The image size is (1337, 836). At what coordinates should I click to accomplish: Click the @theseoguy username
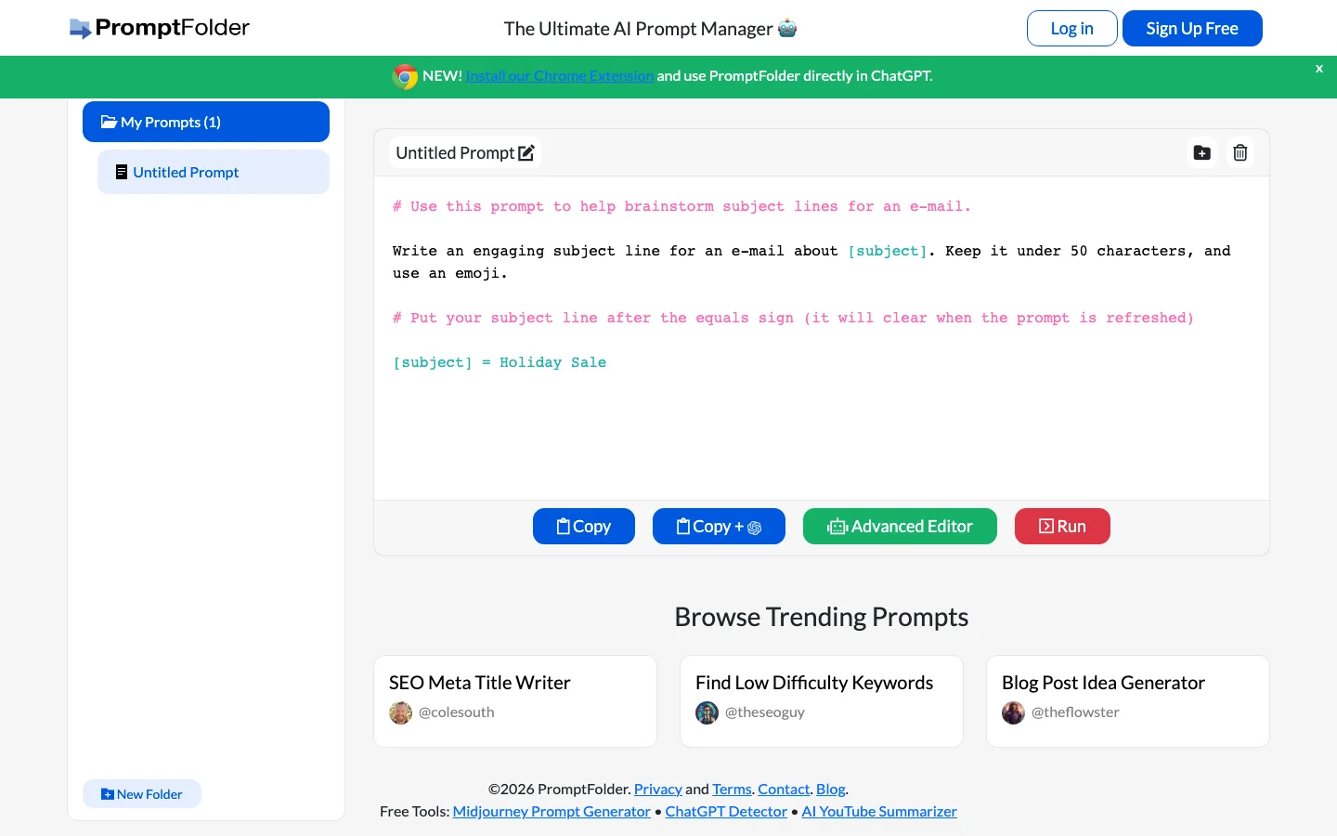pos(765,712)
